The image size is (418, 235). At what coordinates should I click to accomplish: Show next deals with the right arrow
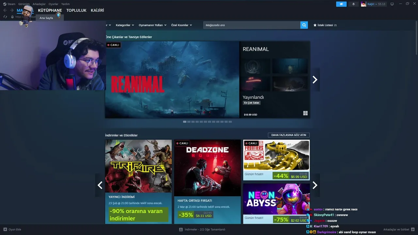click(315, 185)
